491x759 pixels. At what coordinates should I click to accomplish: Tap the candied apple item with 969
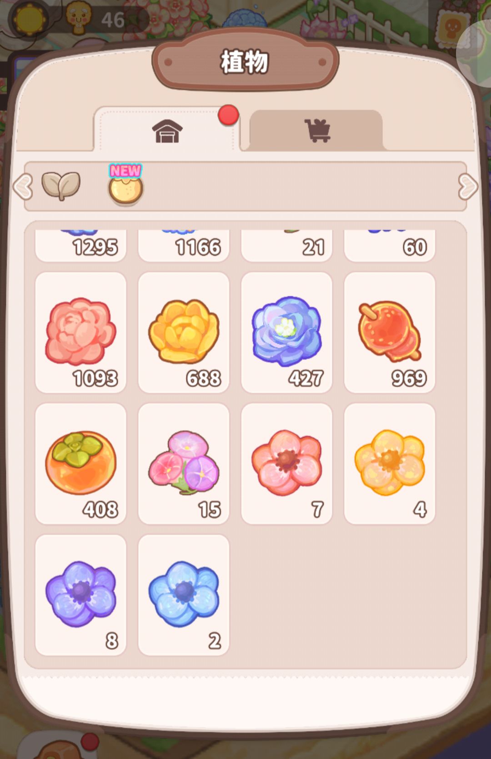coord(390,332)
